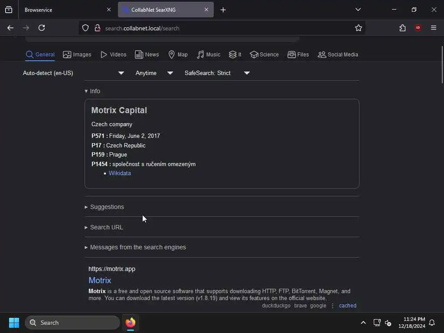Switch to Science search category

point(264,54)
